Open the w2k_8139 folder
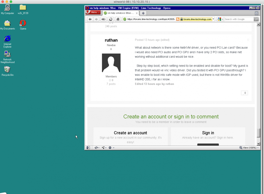This screenshot has height=194, width=264. tap(23, 9)
